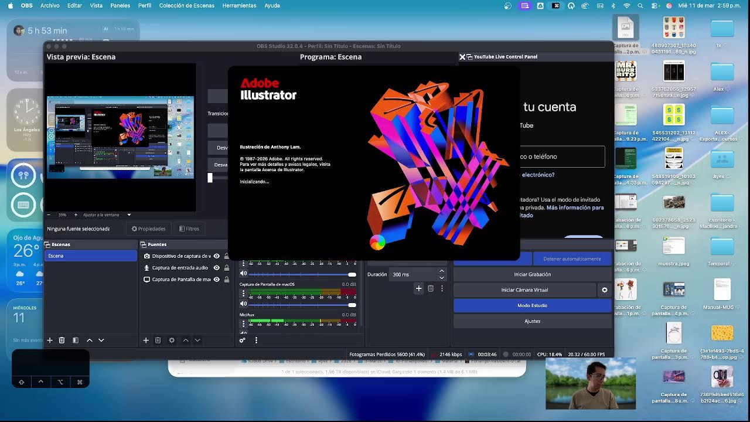This screenshot has width=750, height=422.
Task: Toggle the Modo Estudio button
Action: [532, 305]
